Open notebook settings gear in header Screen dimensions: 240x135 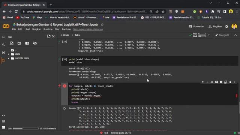(x=226, y=27)
